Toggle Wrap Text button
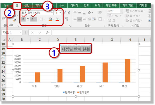The width and height of the screenshot is (155, 105). coord(100,13)
